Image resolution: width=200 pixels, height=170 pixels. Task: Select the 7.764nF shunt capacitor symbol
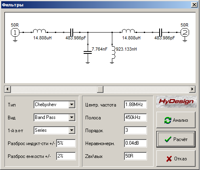[88, 52]
